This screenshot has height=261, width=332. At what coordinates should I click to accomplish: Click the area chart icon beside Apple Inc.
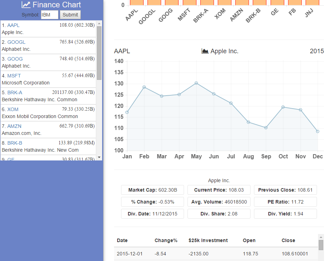(x=205, y=51)
